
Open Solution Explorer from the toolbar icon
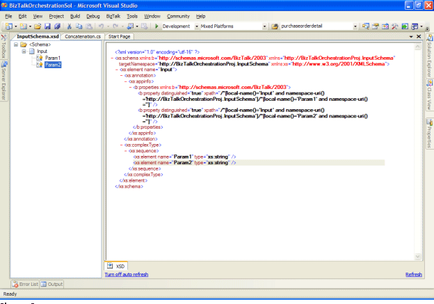click(x=366, y=26)
